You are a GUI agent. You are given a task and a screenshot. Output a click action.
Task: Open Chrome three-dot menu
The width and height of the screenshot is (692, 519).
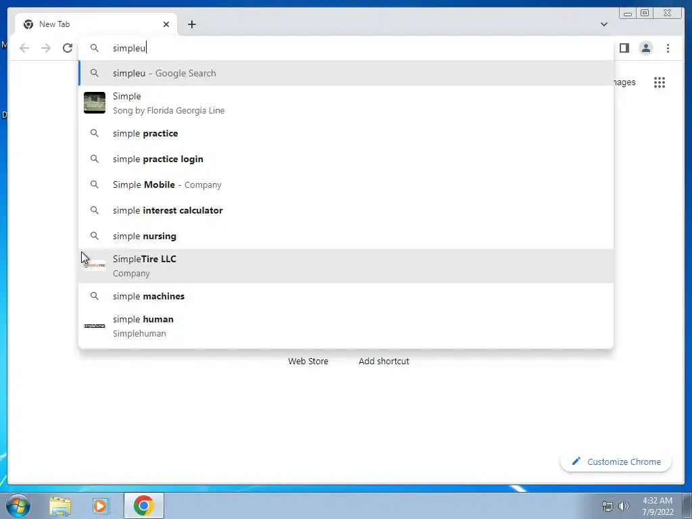[x=668, y=48]
